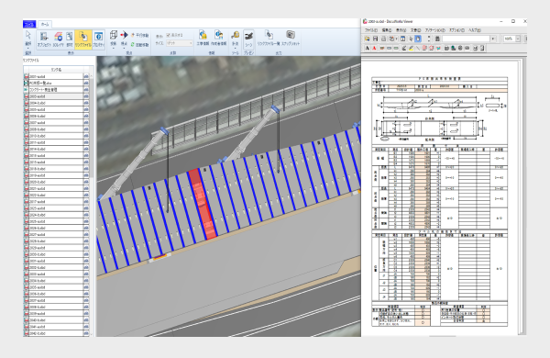
Task: Click link icon beside PC床版一覧.xlsx row
Action: (86, 83)
